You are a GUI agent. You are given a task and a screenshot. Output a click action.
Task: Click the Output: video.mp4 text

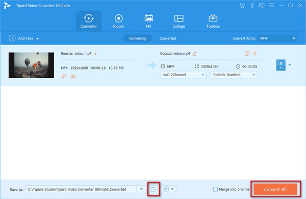175,53
